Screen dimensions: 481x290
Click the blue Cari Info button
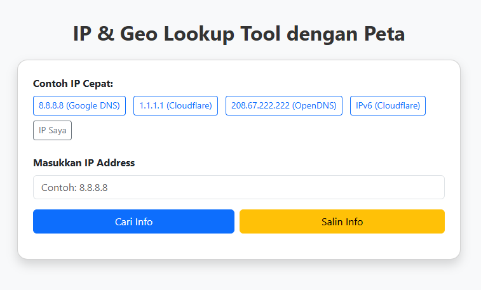point(133,221)
